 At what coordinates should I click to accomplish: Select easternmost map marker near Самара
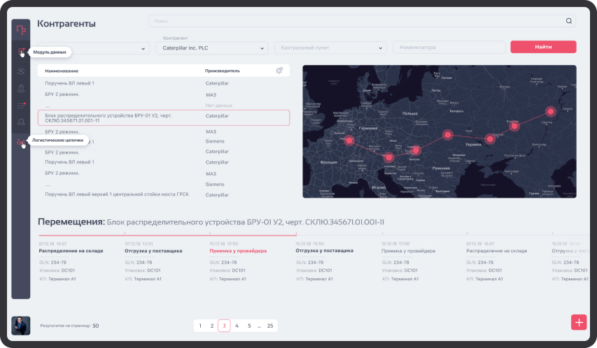(551, 111)
